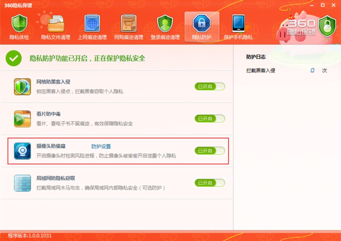Viewport: 341px width, 241px height.
Task: Disable the 网络防黑客入侵 toggle
Action: tap(210, 86)
